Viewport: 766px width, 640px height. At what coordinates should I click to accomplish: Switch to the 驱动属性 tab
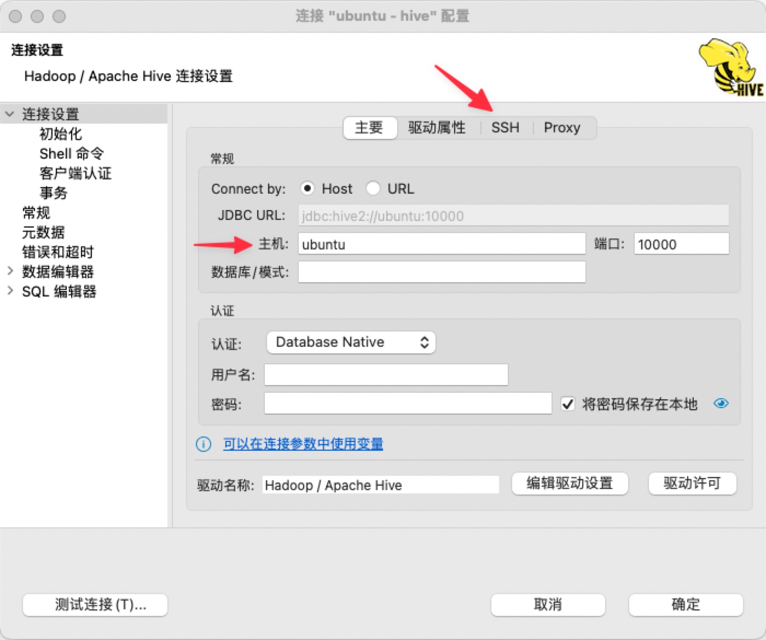pos(437,128)
